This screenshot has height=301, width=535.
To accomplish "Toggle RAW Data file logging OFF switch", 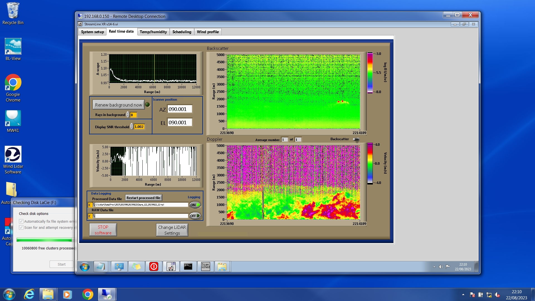I will [195, 216].
